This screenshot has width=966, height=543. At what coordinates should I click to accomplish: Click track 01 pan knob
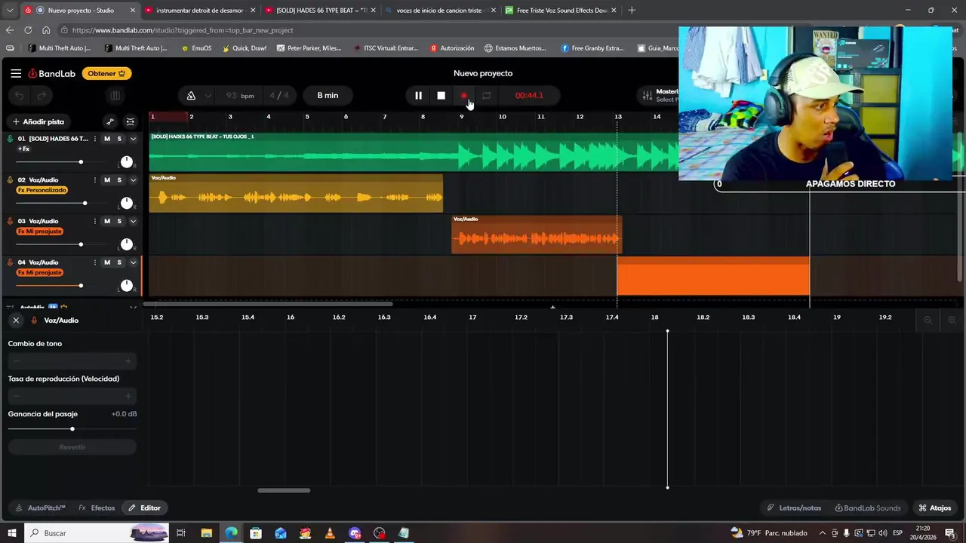point(127,162)
